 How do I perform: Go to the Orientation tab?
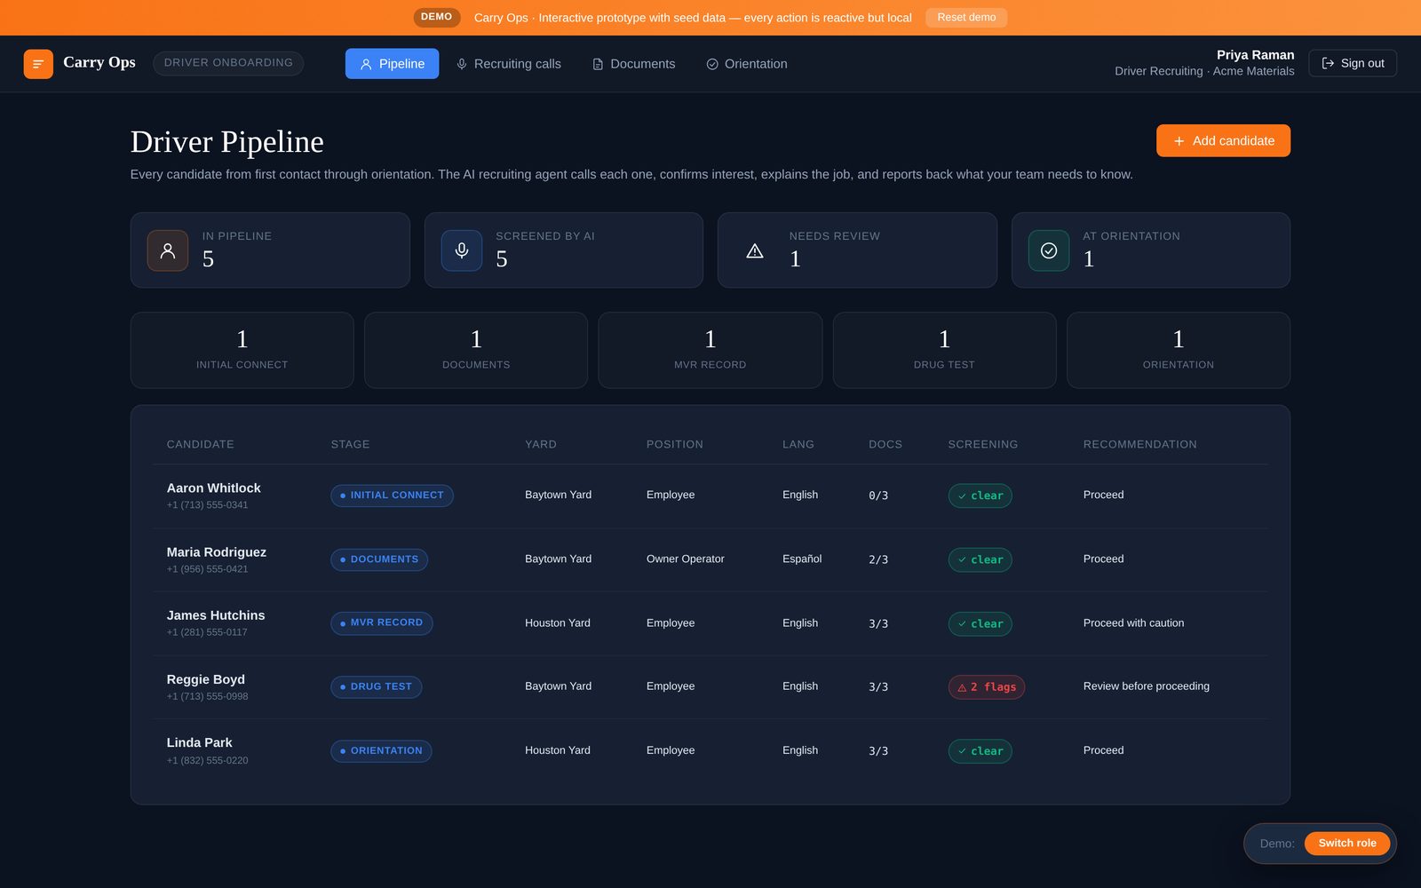746,64
